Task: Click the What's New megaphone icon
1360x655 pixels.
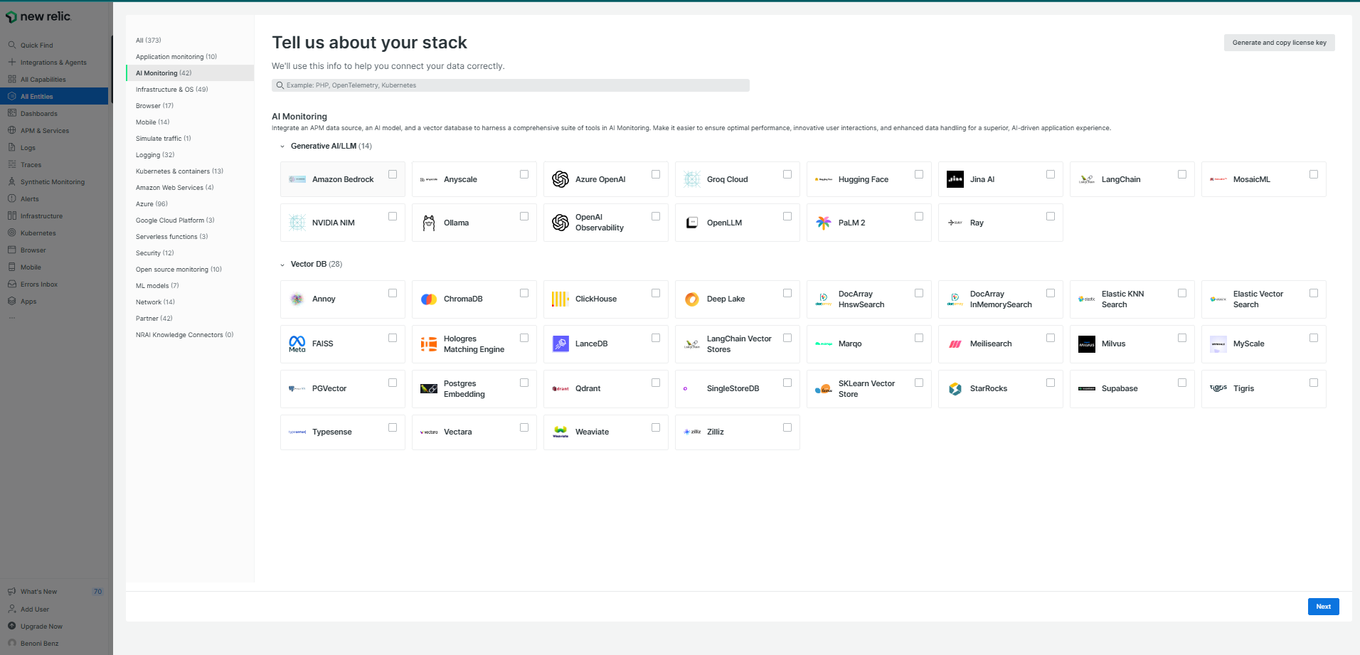Action: click(x=11, y=591)
